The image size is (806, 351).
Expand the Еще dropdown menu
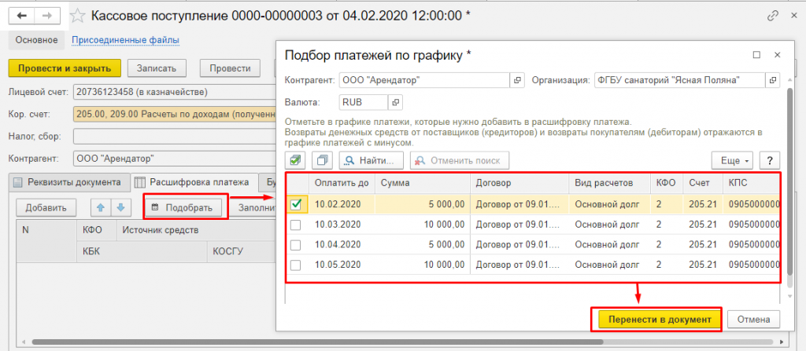pyautogui.click(x=731, y=160)
